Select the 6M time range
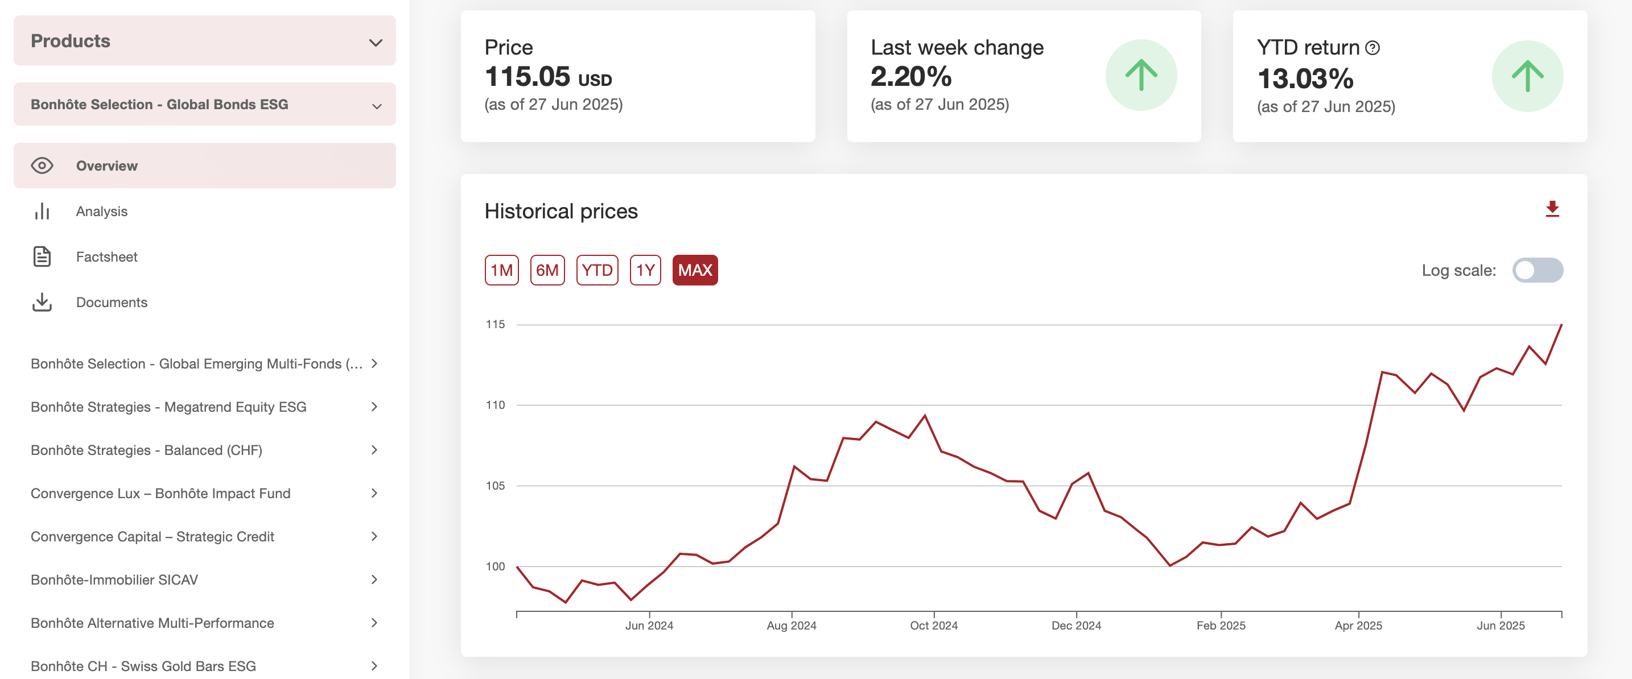The width and height of the screenshot is (1632, 679). [x=547, y=271]
